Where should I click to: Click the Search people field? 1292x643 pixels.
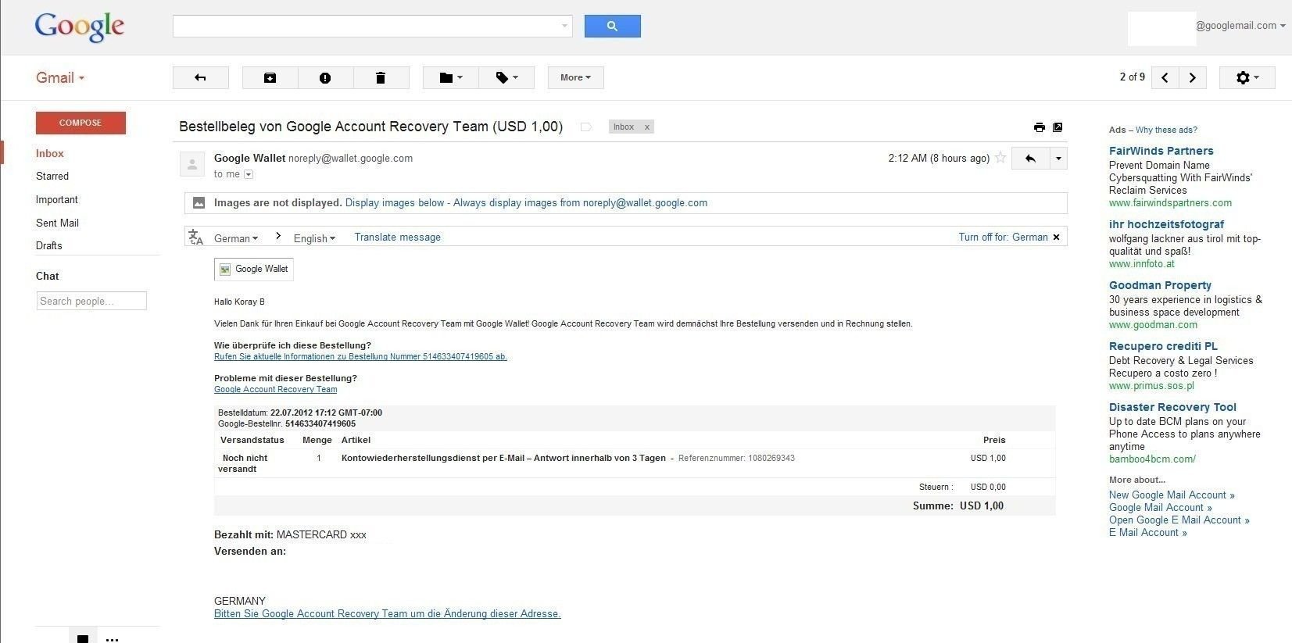coord(91,301)
